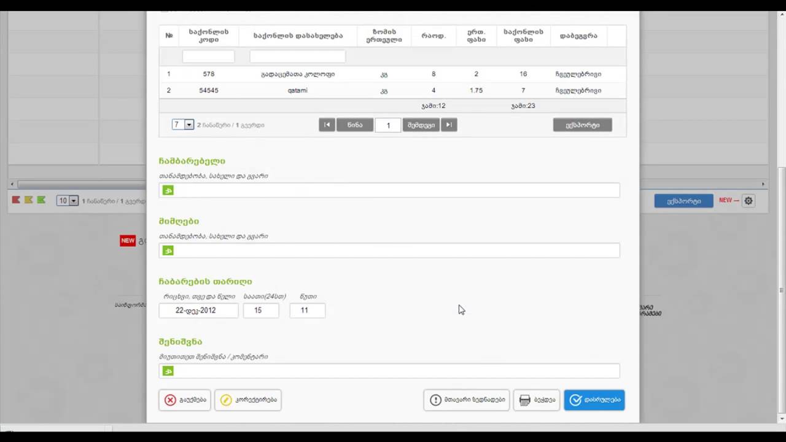
Task: Click კორექტირება edit button
Action: click(x=248, y=400)
